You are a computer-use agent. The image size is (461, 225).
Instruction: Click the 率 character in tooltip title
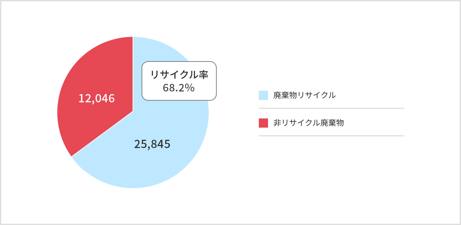coord(203,75)
